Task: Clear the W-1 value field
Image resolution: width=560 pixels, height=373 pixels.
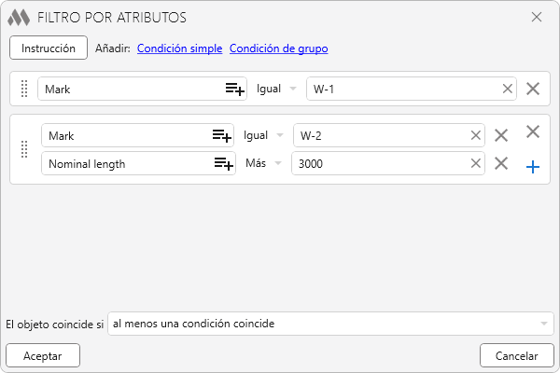Action: (508, 89)
